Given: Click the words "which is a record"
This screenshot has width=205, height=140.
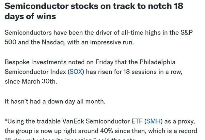Looking at the screenshot, I should 176,131.
